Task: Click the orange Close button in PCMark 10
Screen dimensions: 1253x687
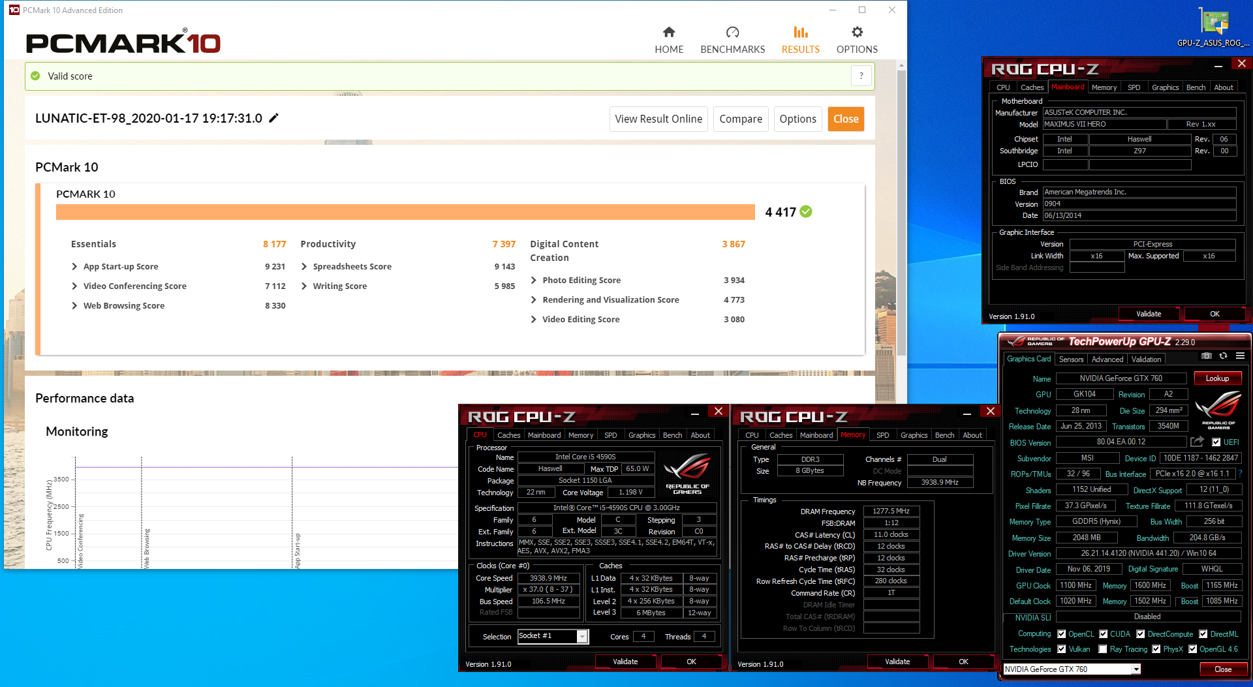Action: (x=846, y=119)
